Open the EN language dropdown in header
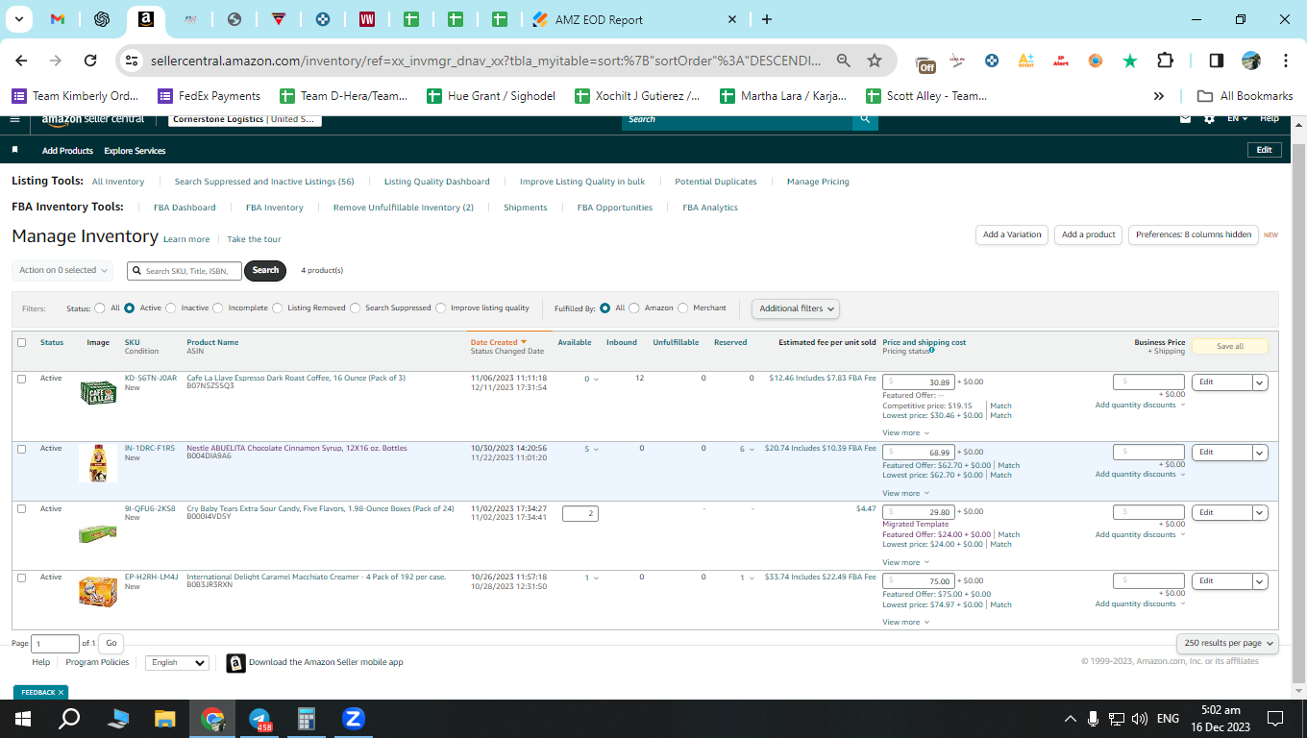 point(1238,118)
